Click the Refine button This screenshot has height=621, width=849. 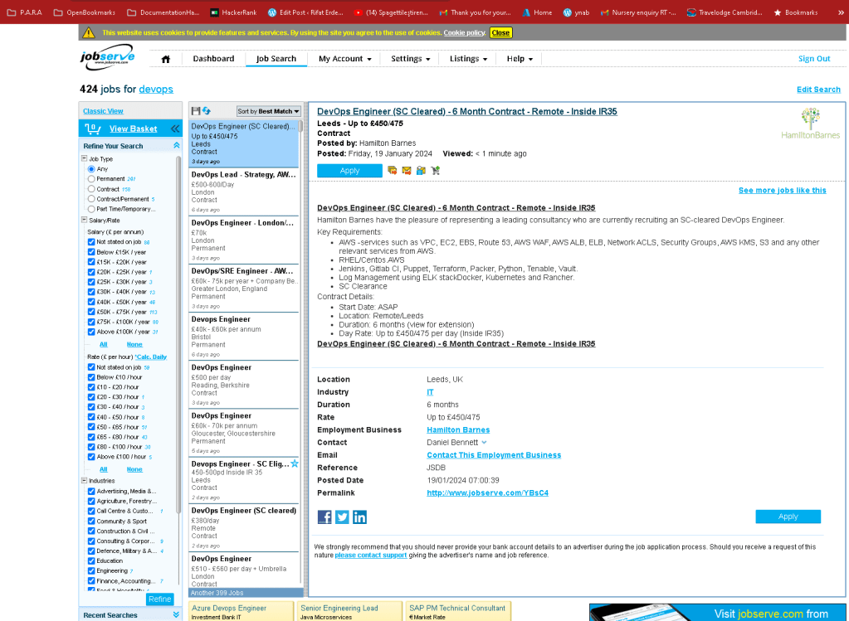[159, 599]
